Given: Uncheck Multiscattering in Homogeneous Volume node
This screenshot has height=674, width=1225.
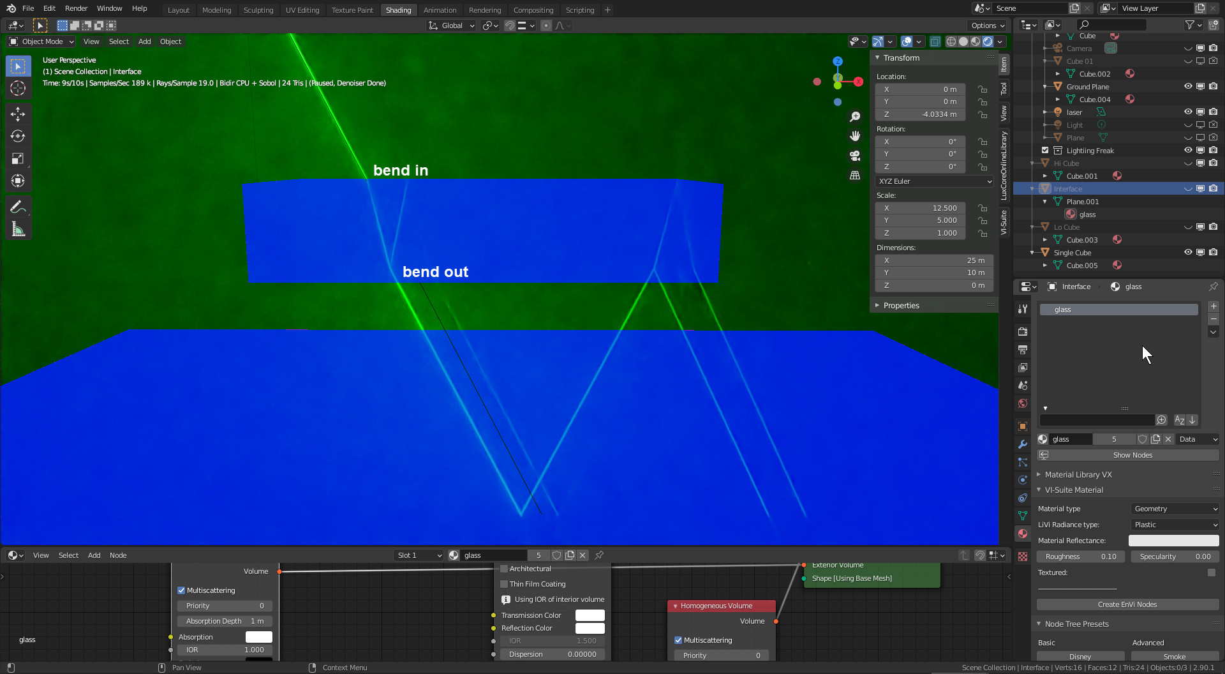Looking at the screenshot, I should [x=678, y=640].
